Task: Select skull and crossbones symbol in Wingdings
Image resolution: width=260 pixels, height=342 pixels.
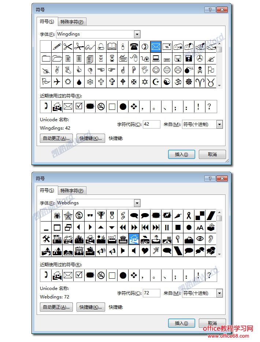Action: (200, 70)
